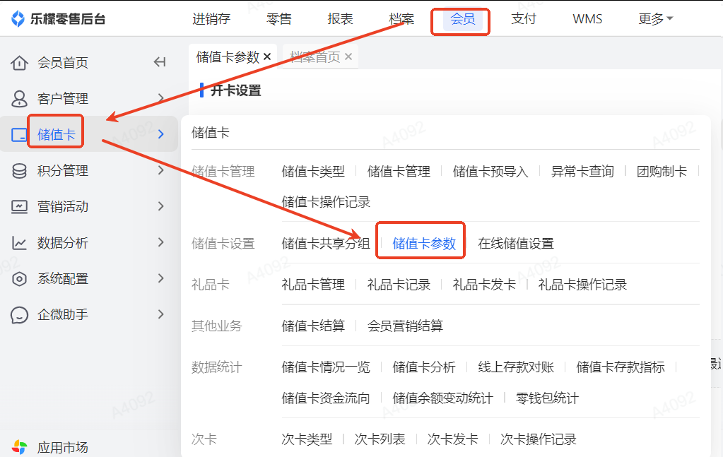
Task: Expand 系统配置 submenu chevron
Action: [x=160, y=278]
